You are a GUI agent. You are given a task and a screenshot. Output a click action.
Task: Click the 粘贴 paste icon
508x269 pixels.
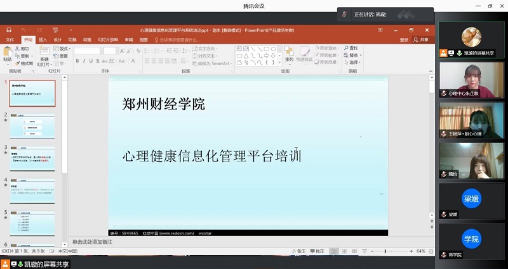8,52
